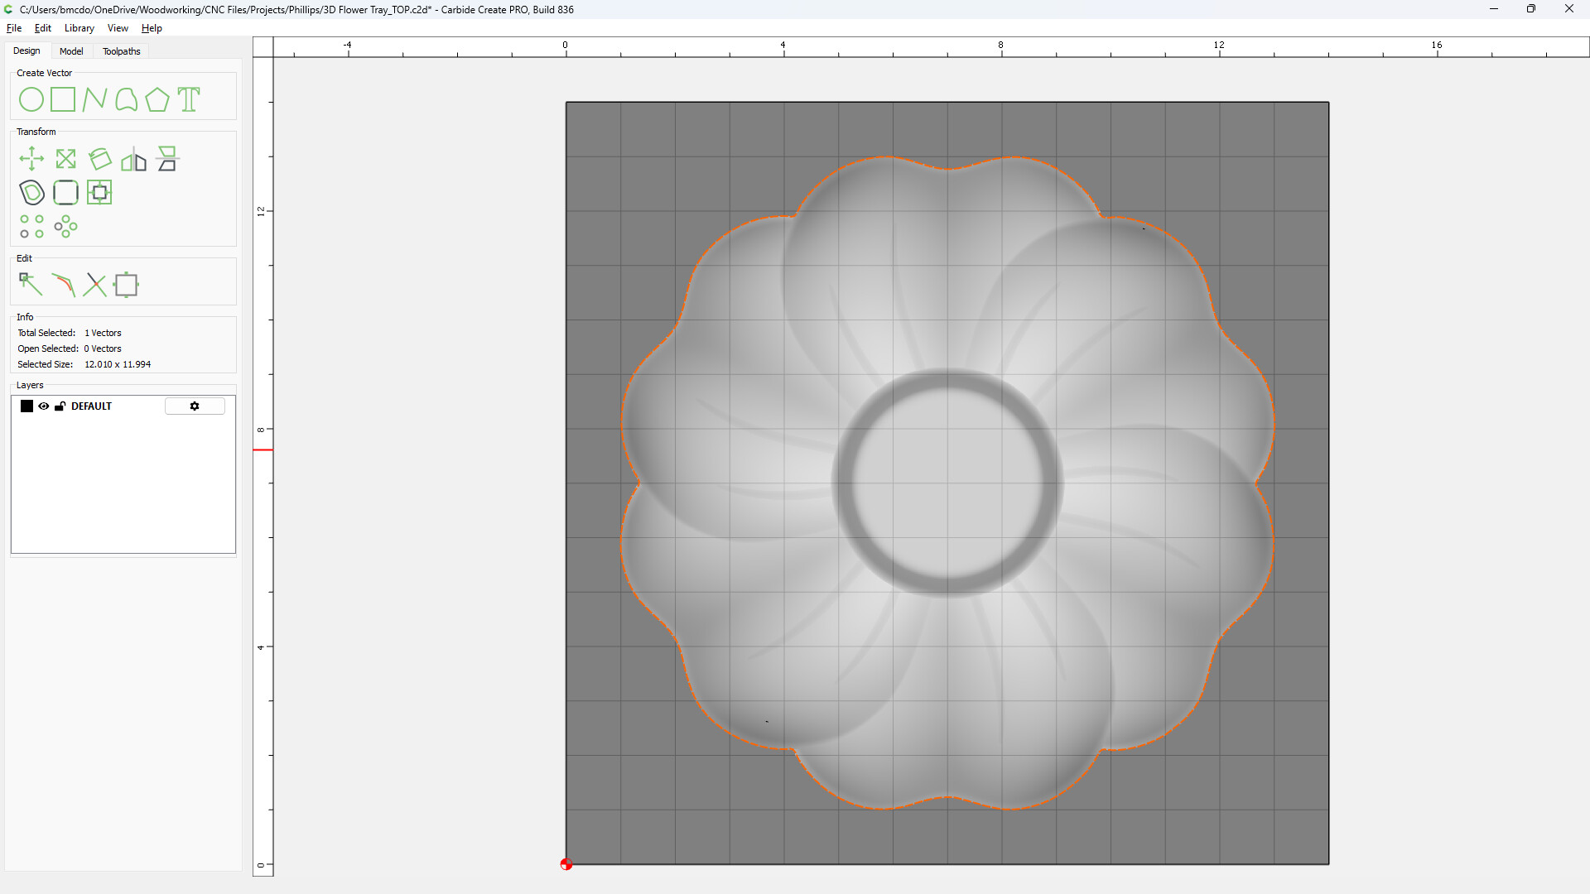Viewport: 1590px width, 894px height.
Task: Click the Mirror transform icon
Action: 133,159
